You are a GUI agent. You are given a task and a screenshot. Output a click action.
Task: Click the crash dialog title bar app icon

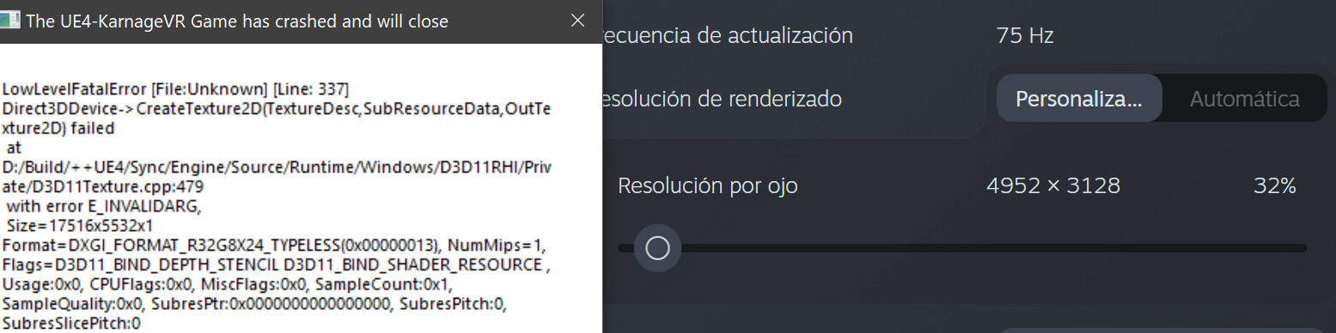[x=9, y=21]
